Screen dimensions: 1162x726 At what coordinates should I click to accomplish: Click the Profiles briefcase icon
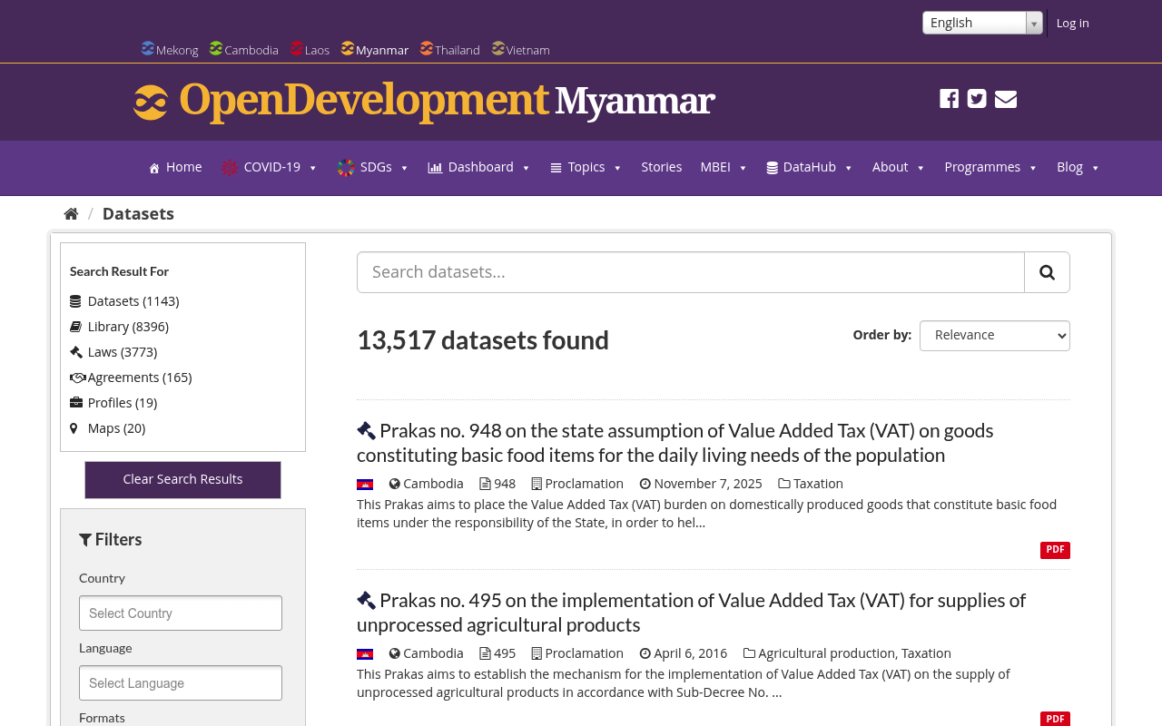coord(76,403)
